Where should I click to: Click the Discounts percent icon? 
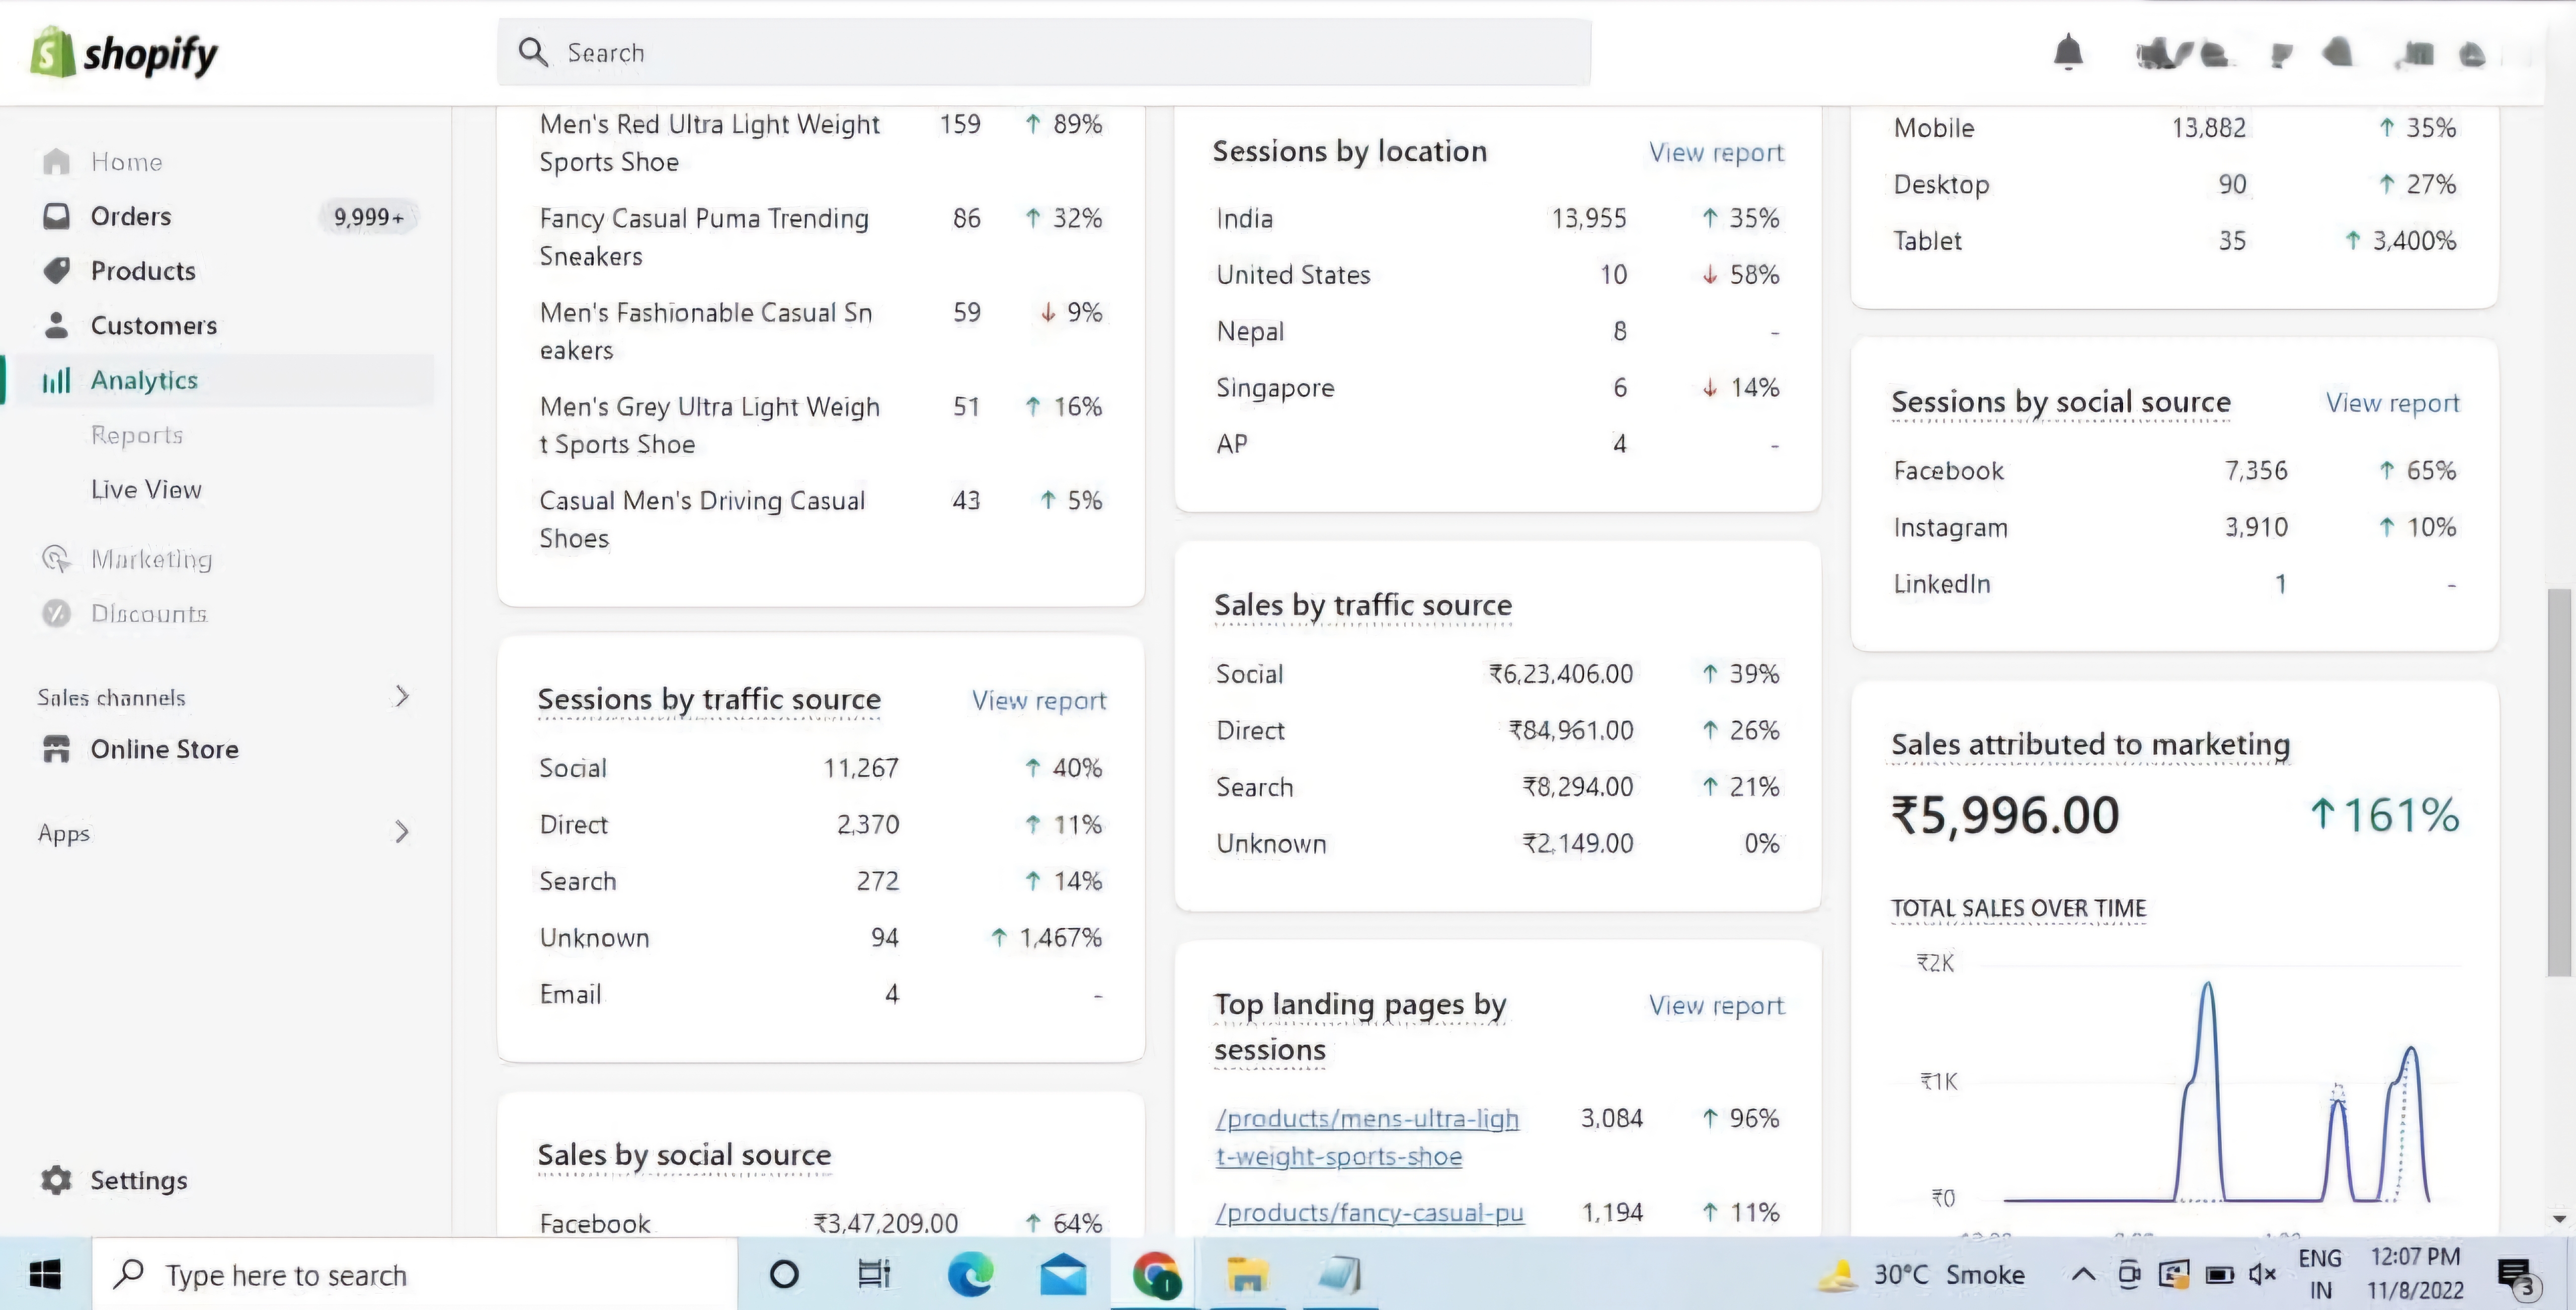click(57, 613)
